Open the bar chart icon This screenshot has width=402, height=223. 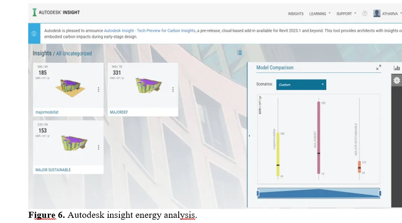397,68
